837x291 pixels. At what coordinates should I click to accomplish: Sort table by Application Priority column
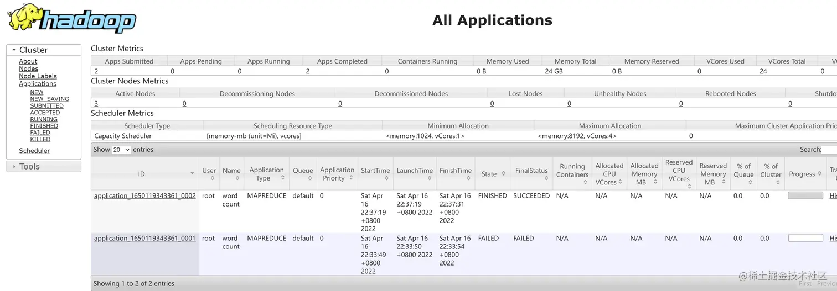[337, 174]
